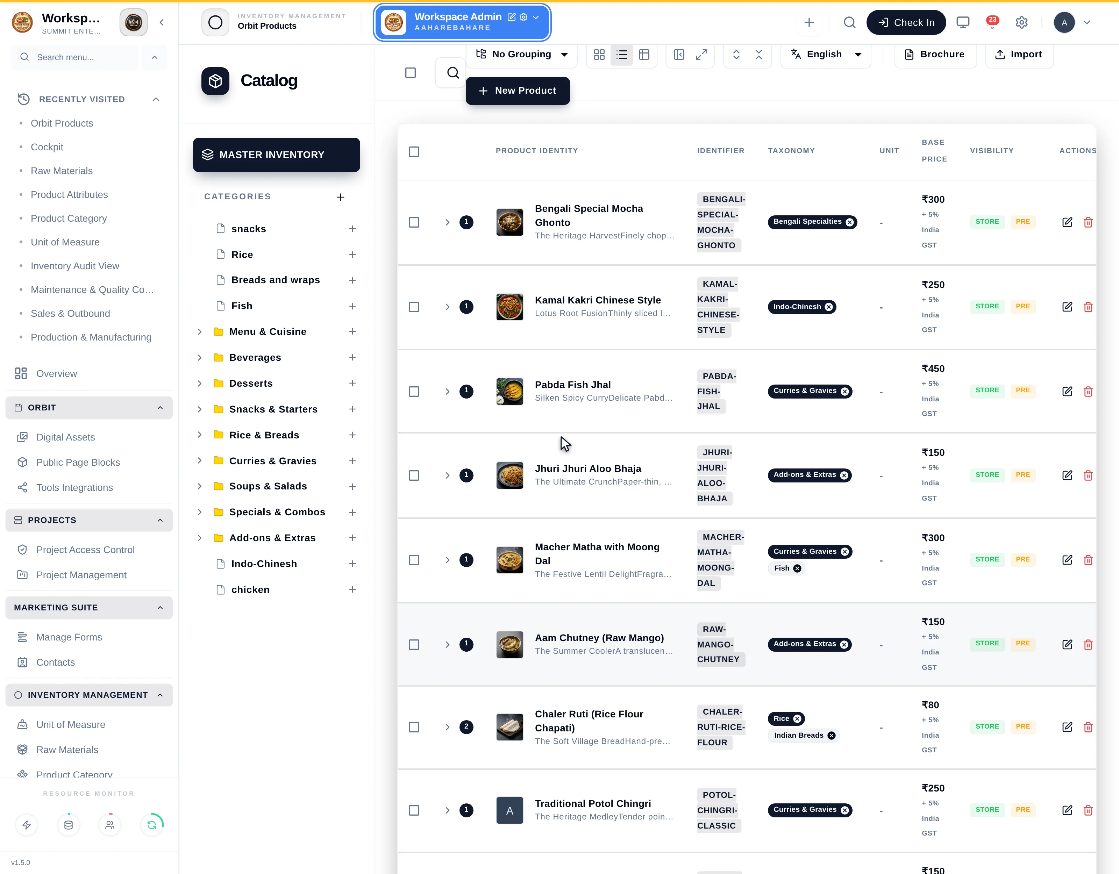Image resolution: width=1119 pixels, height=874 pixels.
Task: Open Overview in the sidebar
Action: (x=56, y=374)
